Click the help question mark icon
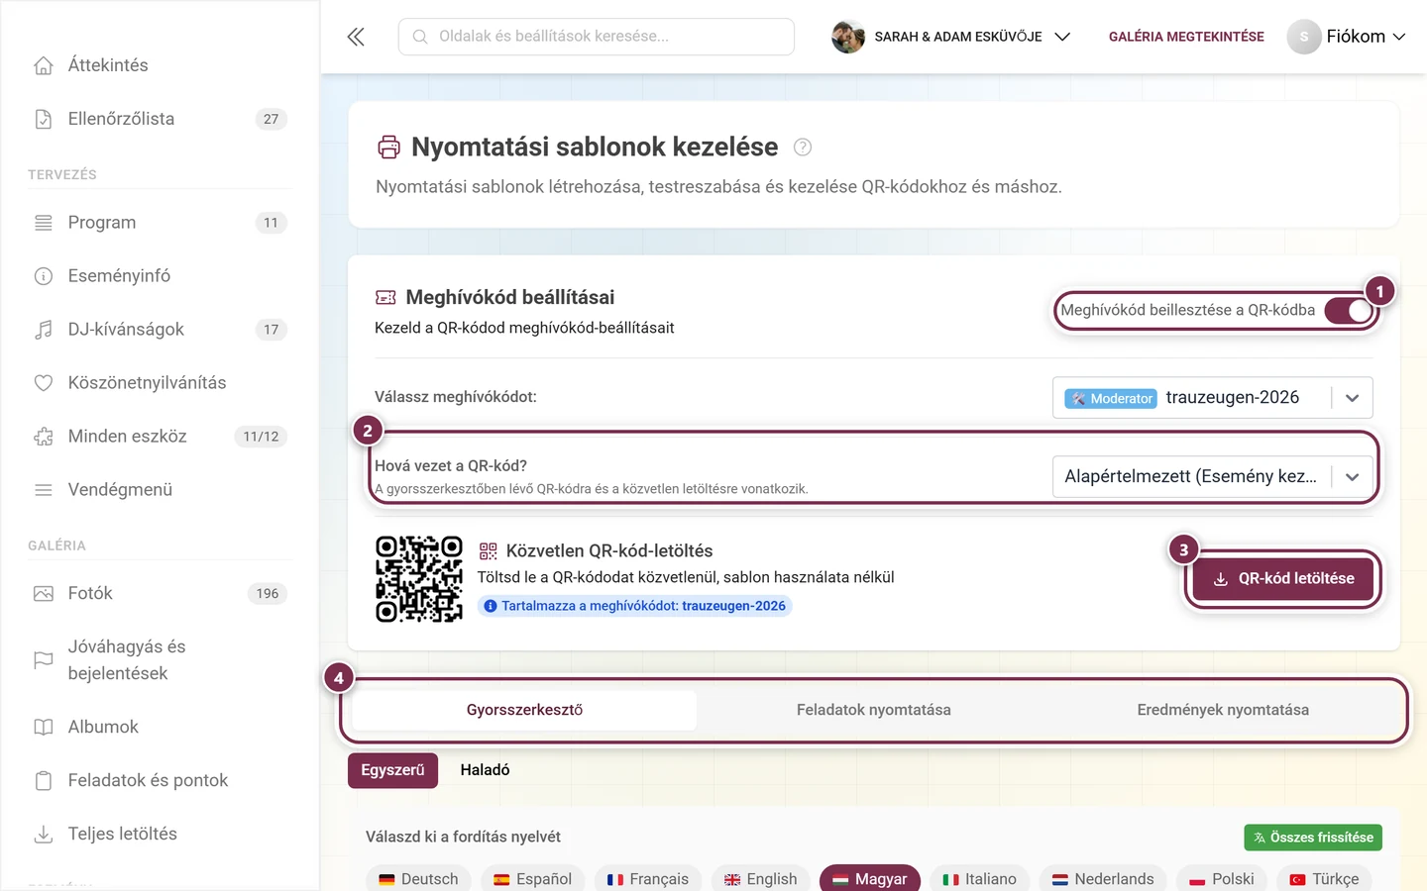1427x891 pixels. (803, 148)
